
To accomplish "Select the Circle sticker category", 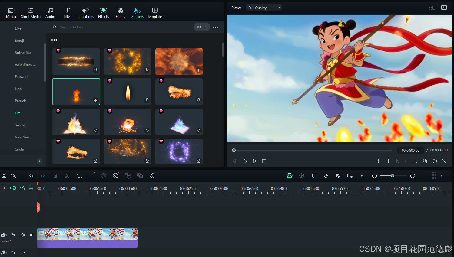I will coord(19,149).
